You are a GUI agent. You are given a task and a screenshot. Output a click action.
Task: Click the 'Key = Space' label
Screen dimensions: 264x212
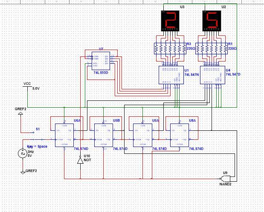37,146
